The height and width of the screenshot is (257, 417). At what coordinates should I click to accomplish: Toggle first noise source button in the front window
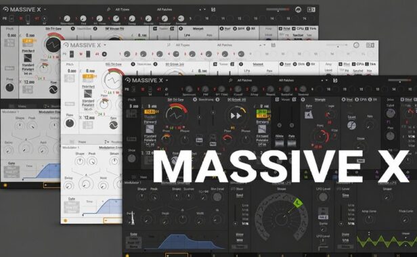277,99
